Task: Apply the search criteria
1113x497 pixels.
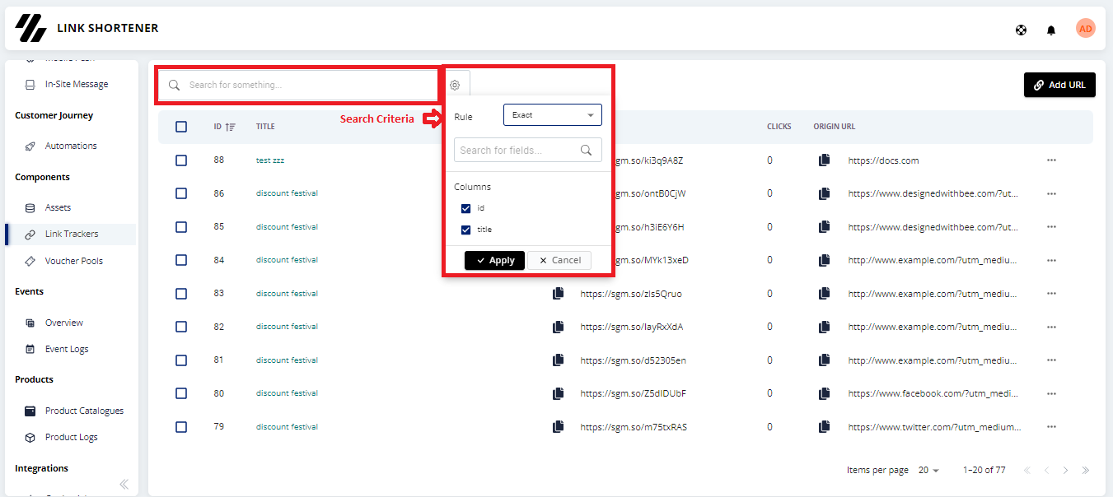Action: (x=494, y=260)
